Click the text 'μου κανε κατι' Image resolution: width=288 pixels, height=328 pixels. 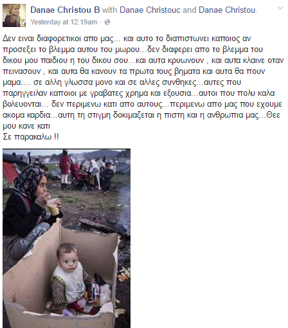pyautogui.click(x=26, y=126)
